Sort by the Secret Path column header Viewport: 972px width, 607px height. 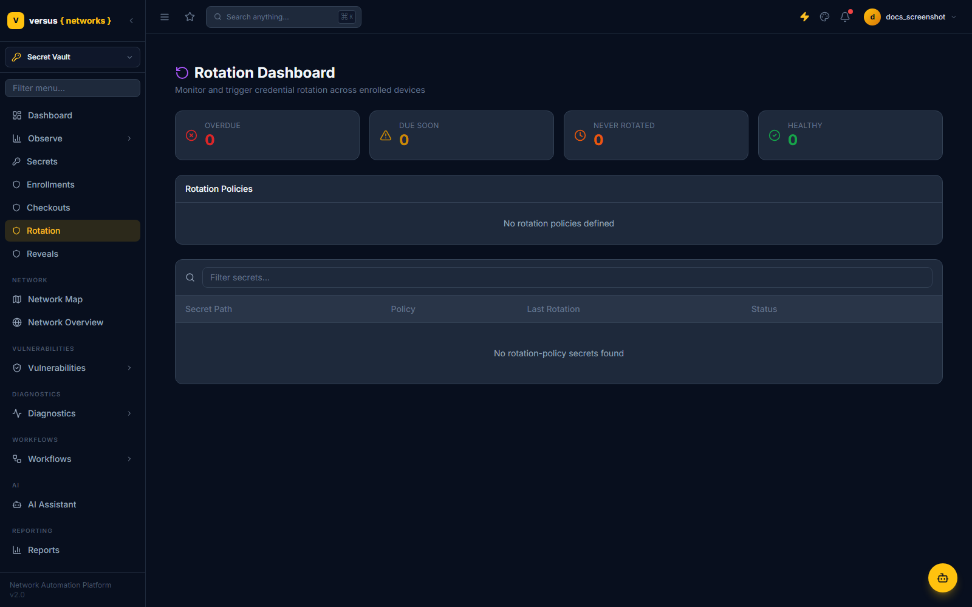[208, 309]
